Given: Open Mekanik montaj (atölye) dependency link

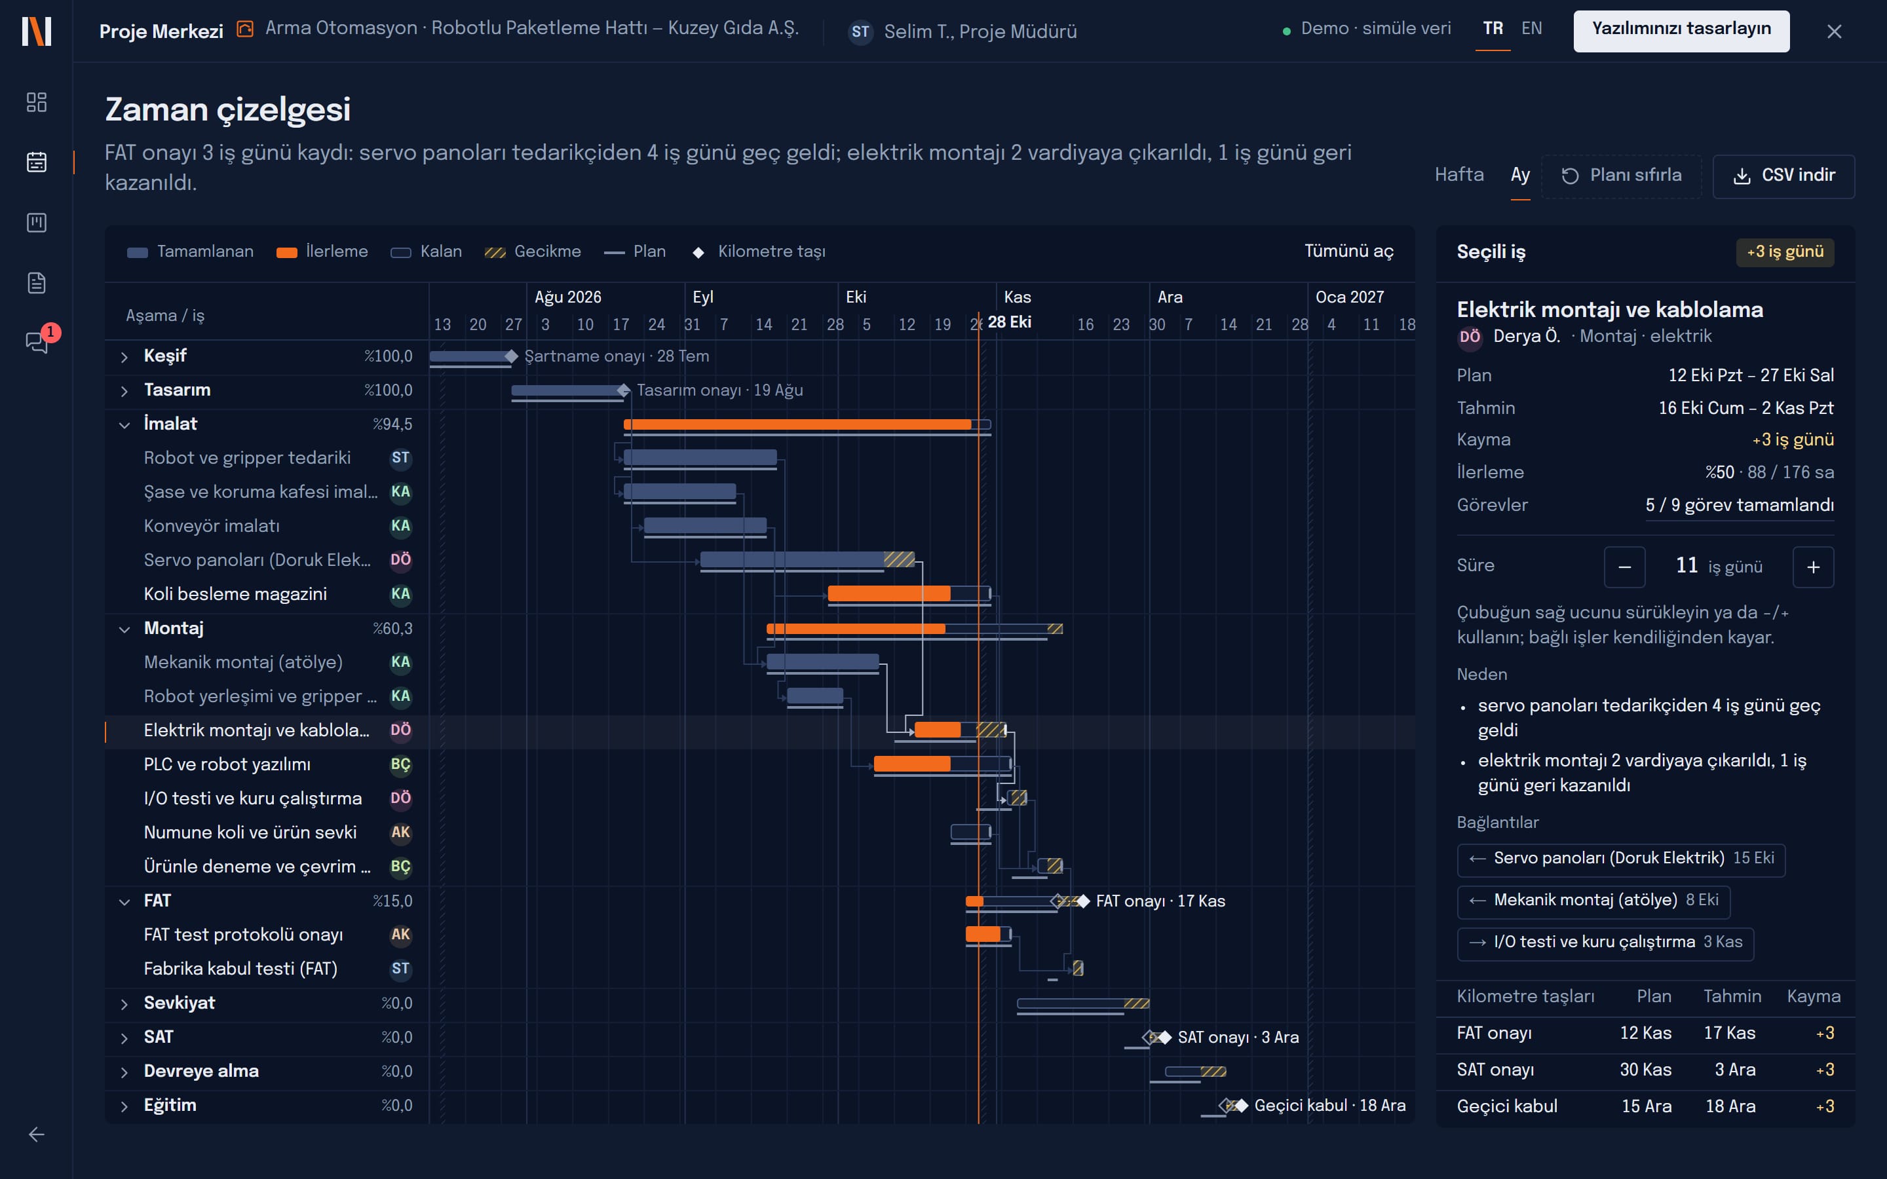Looking at the screenshot, I should point(1593,901).
